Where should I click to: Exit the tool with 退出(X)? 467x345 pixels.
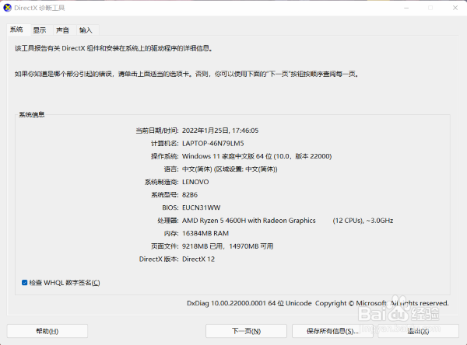[419, 331]
